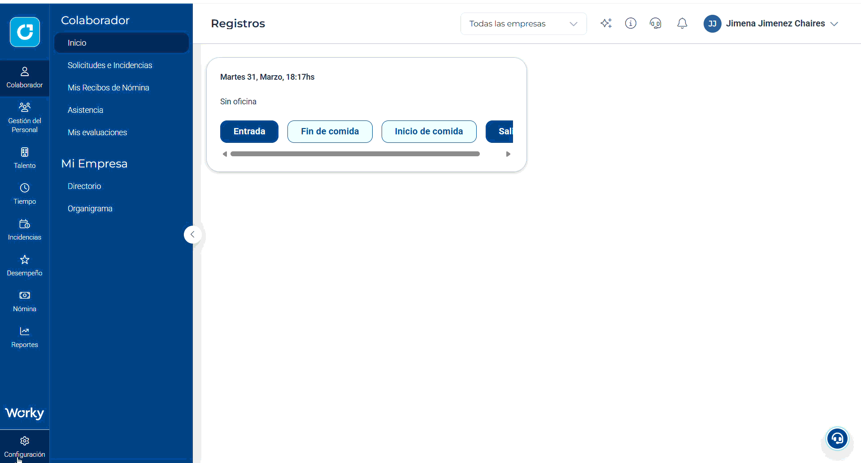Viewport: 861px width, 463px height.
Task: Open Todas las empresas dropdown
Action: pos(523,24)
